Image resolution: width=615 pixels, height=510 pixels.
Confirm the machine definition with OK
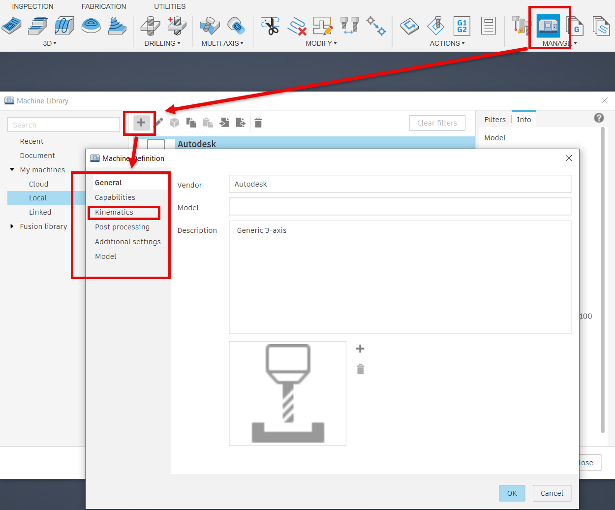tap(512, 493)
